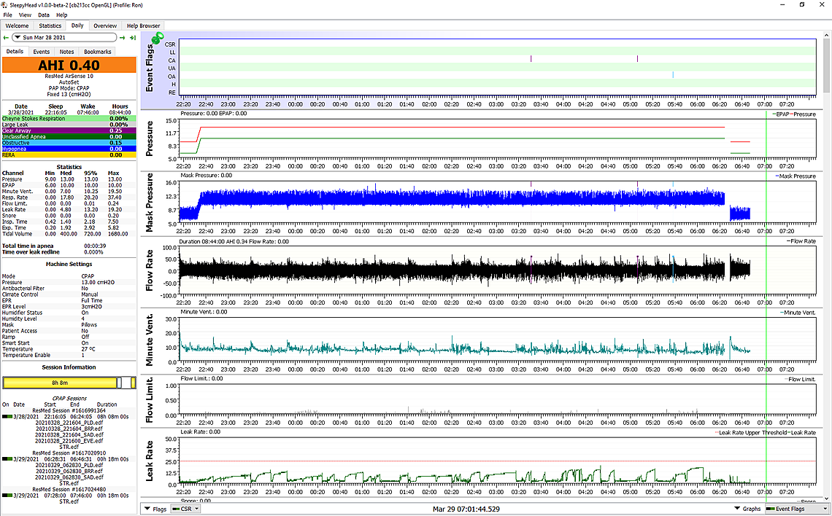Click the Hypopnea row link
The height and width of the screenshot is (516, 832).
(69, 149)
